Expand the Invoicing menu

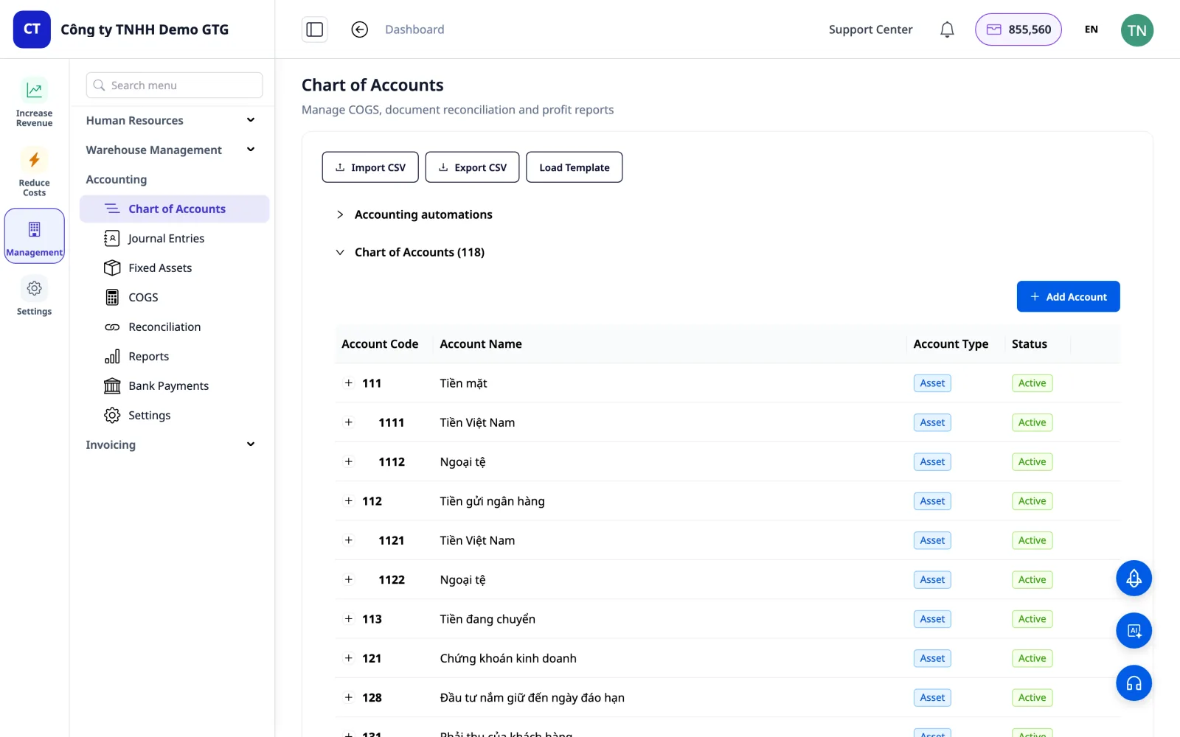point(170,444)
